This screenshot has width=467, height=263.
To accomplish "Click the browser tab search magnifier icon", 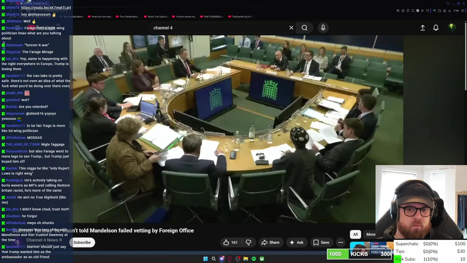I will pyautogui.click(x=448, y=4).
